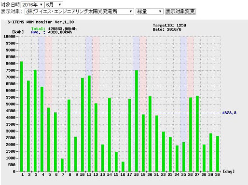Screen dimensions: 248x185
Task: Click the green bar for day 4
Action: coord(42,129)
